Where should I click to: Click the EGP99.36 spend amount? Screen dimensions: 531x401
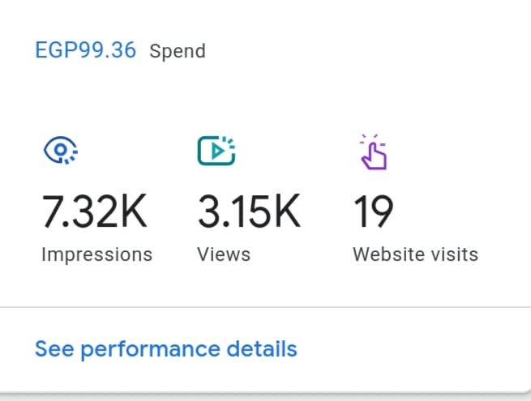coord(86,50)
